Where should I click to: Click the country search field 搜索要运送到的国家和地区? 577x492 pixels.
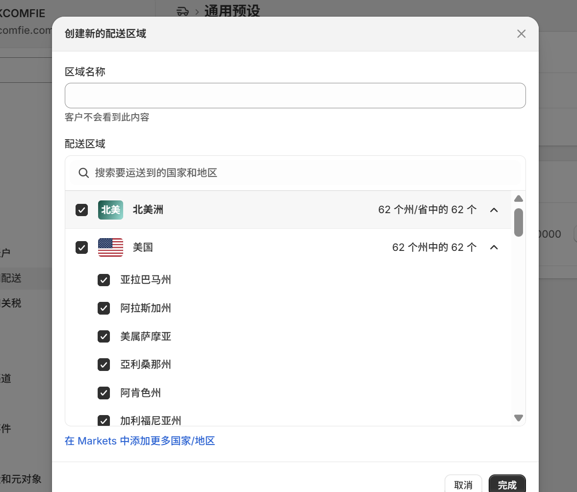(x=295, y=172)
